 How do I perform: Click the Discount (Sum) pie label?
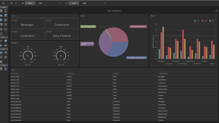coord(88,26)
